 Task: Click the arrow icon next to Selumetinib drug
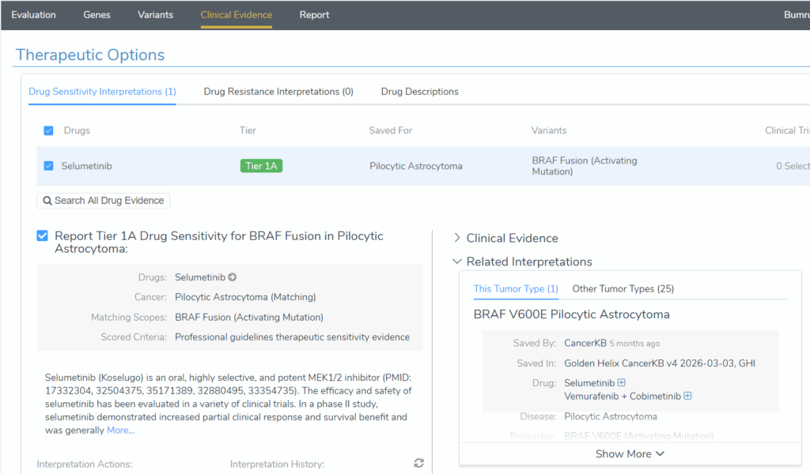point(233,277)
